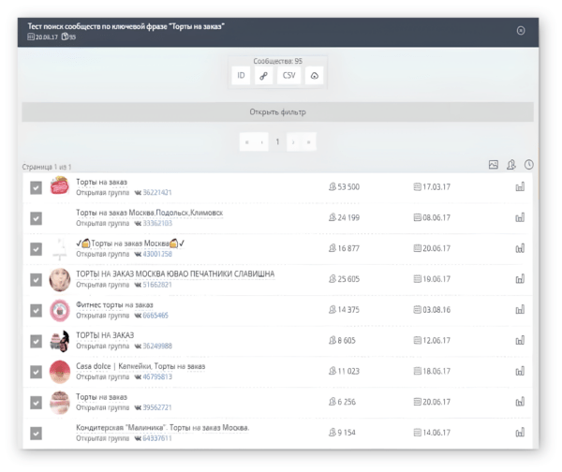The width and height of the screenshot is (562, 472).
Task: Select member count 16 877
Action: point(348,249)
